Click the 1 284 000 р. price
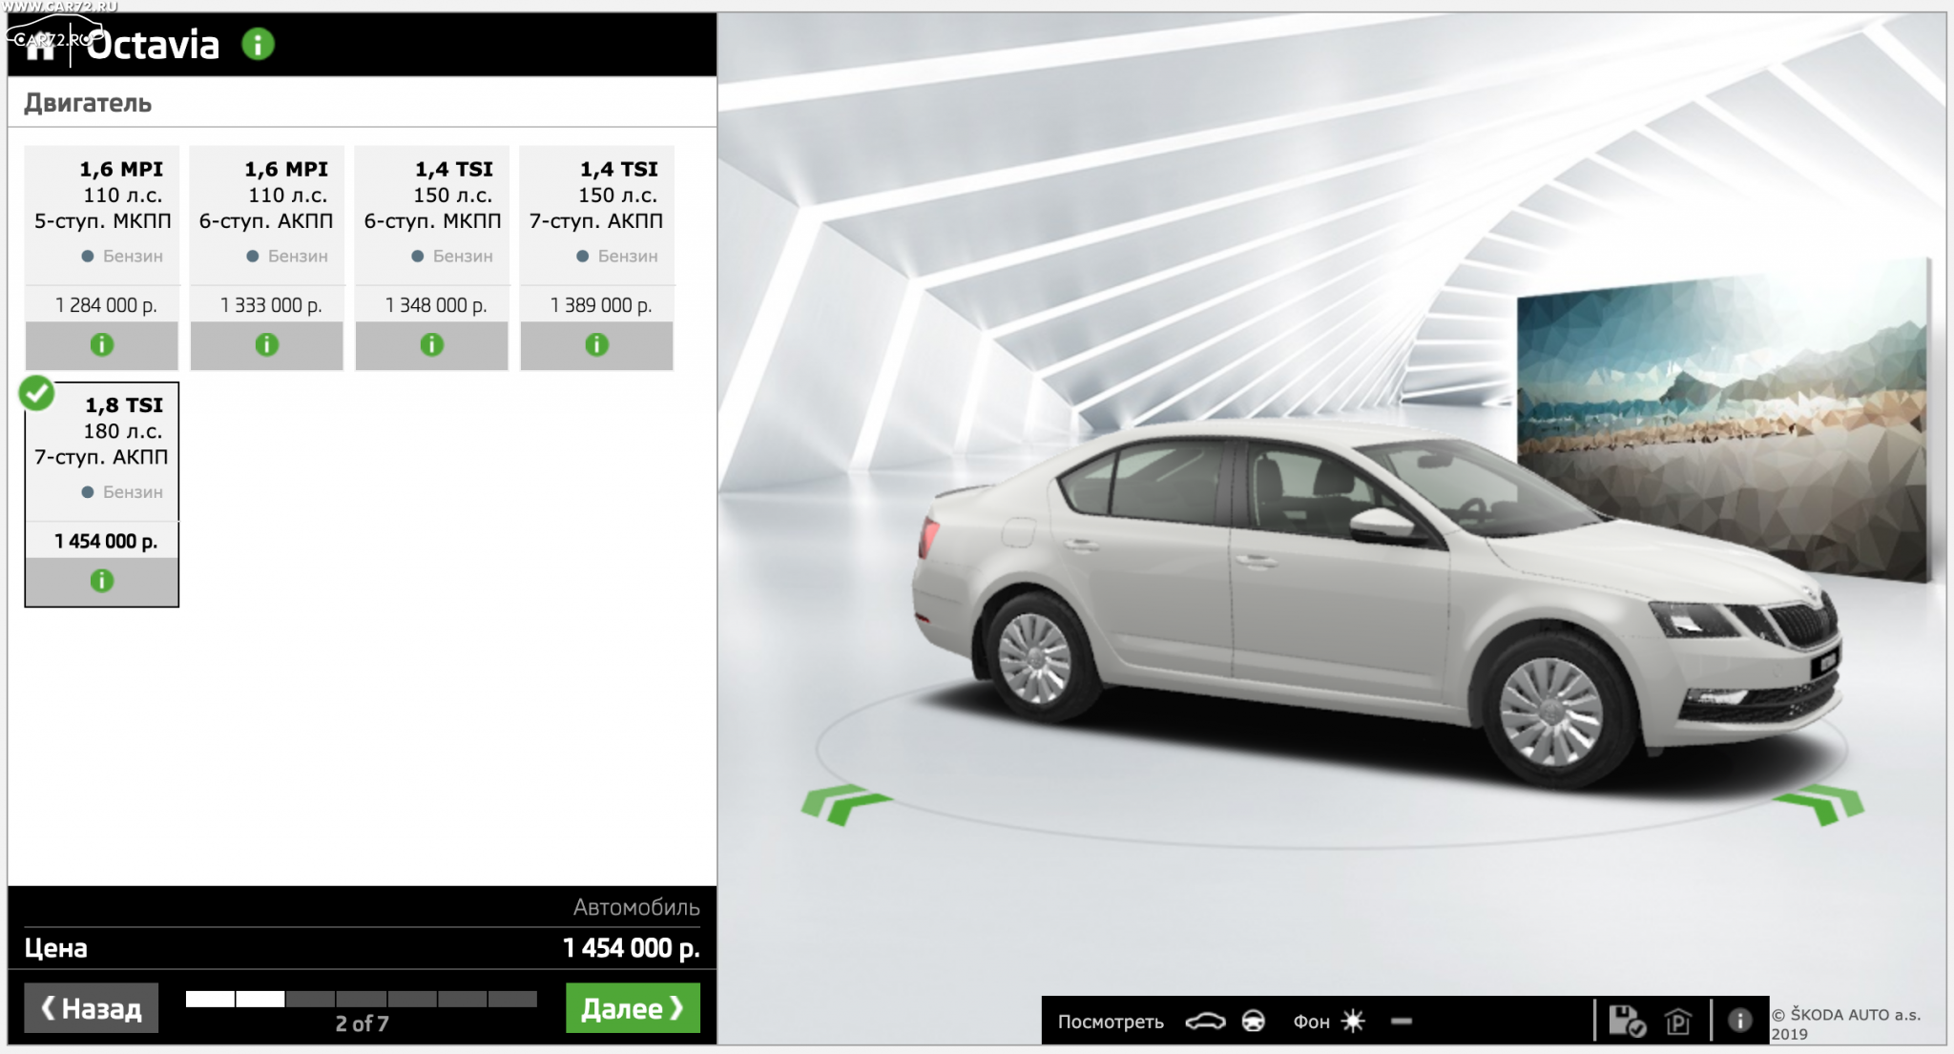This screenshot has width=1954, height=1054. click(106, 305)
